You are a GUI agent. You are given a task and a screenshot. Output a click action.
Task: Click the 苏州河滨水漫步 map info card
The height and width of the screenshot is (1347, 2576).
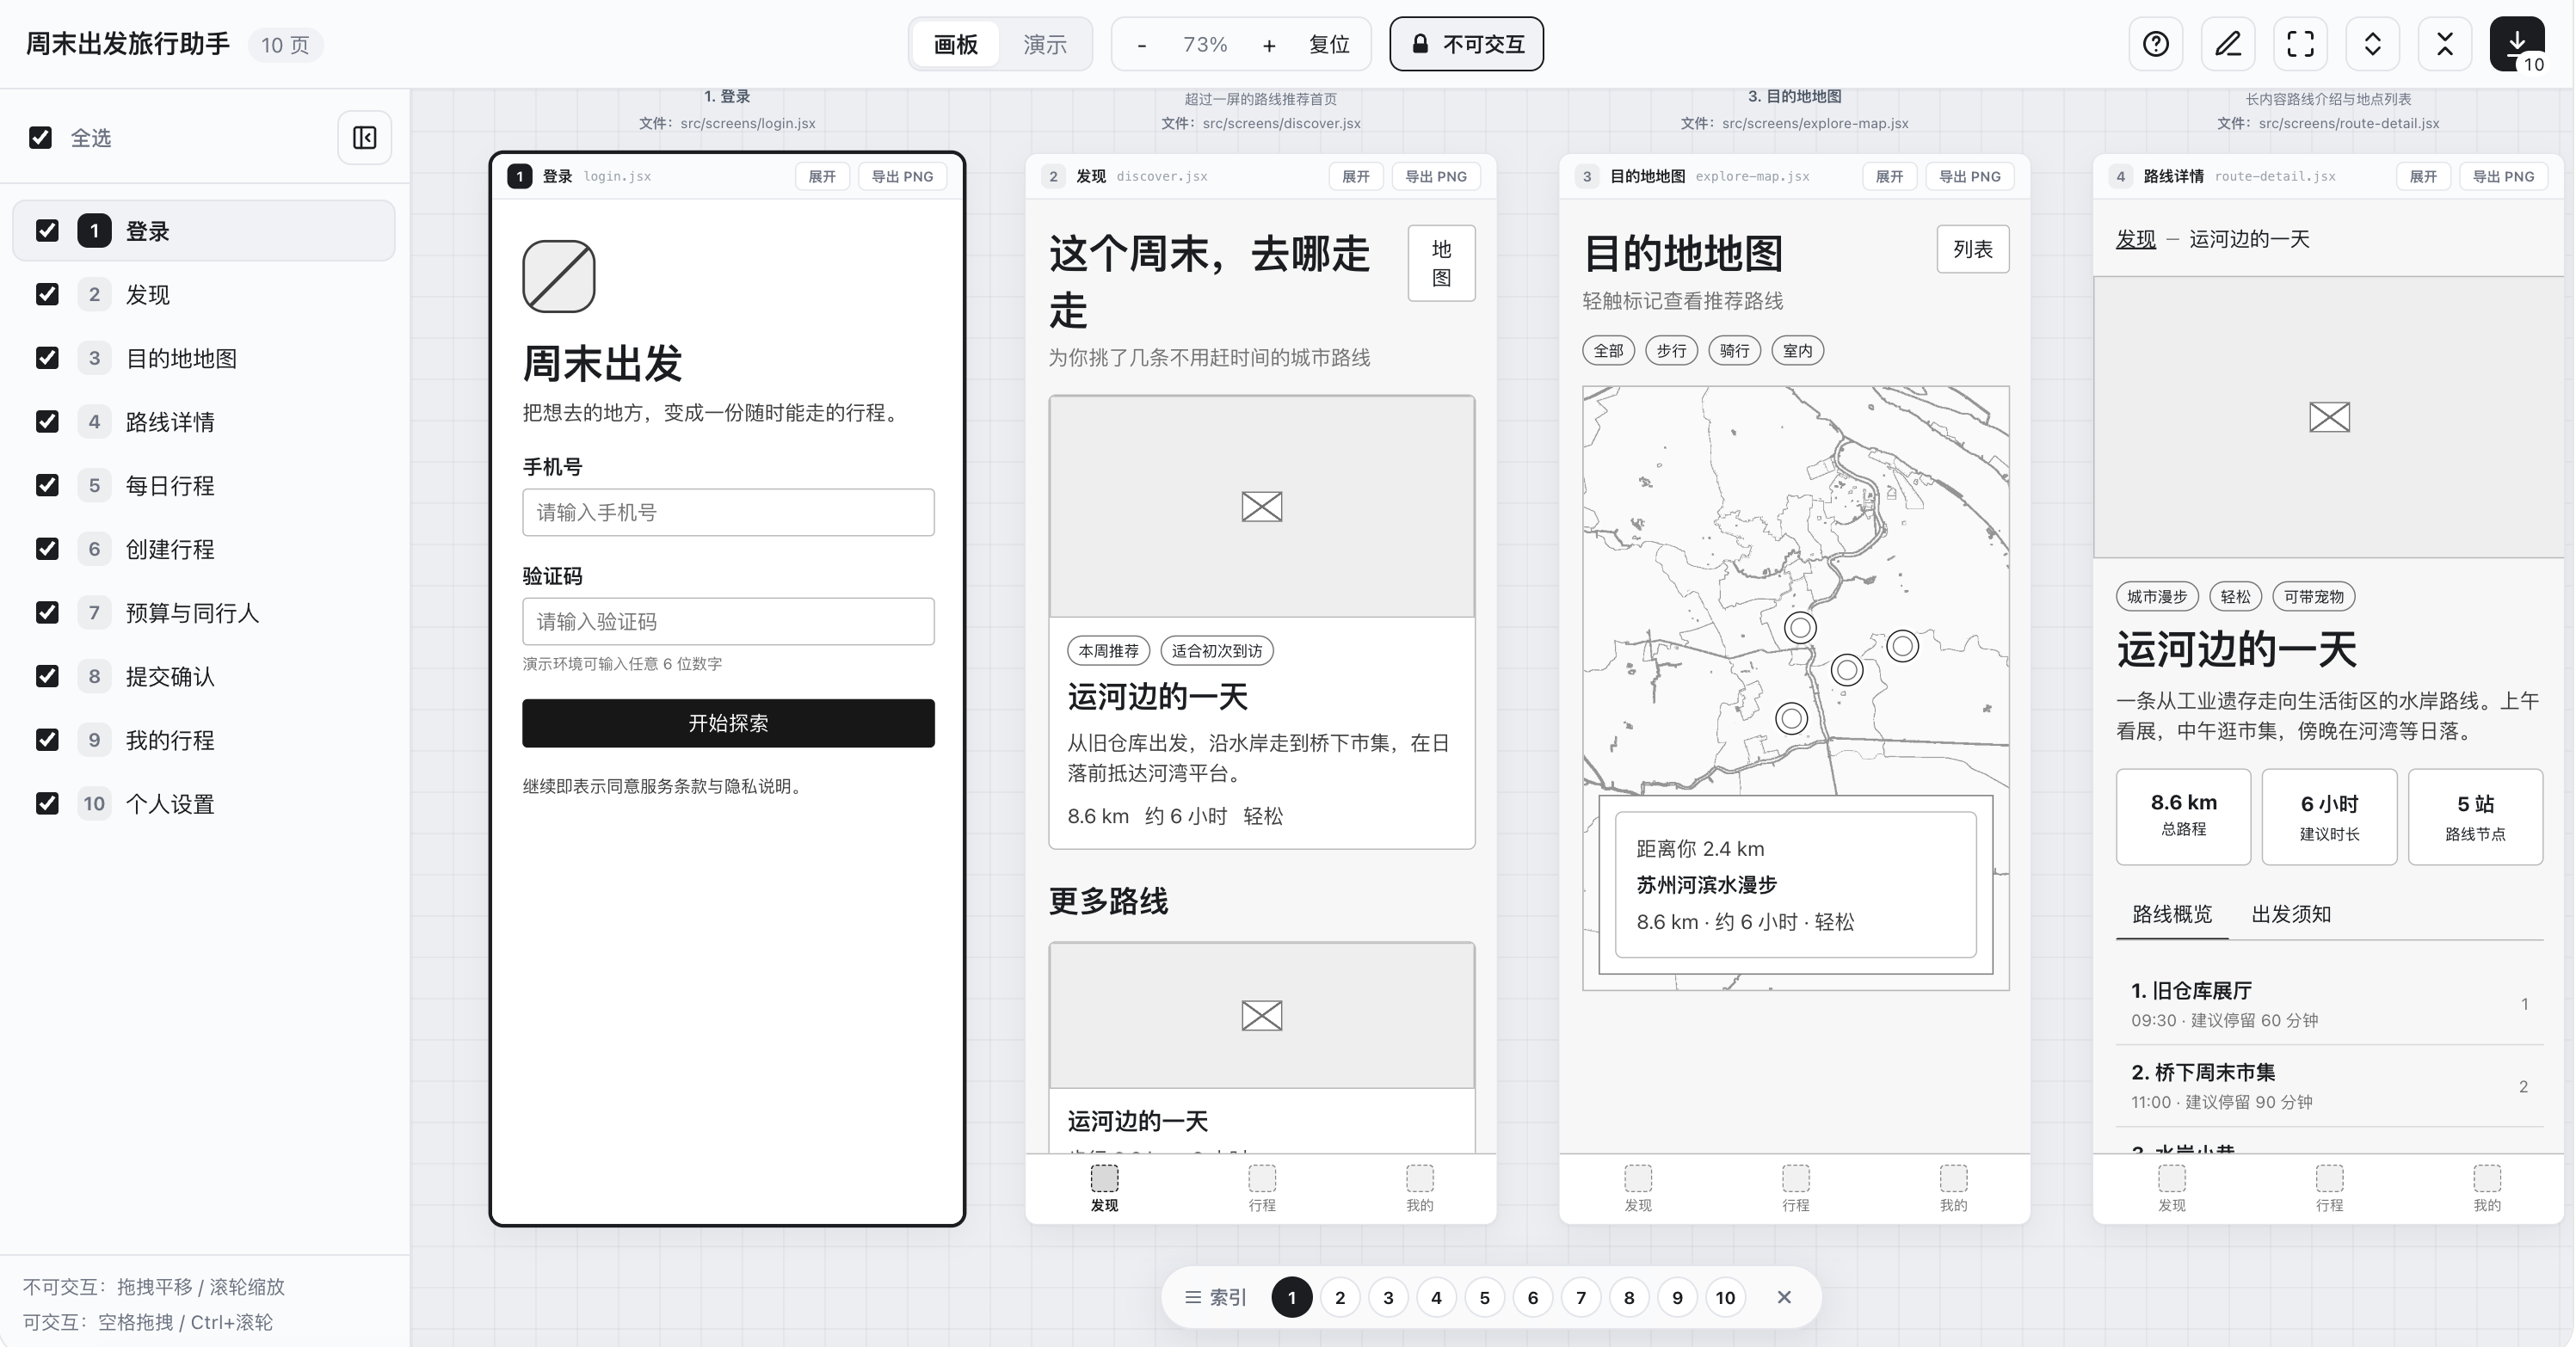[1796, 885]
